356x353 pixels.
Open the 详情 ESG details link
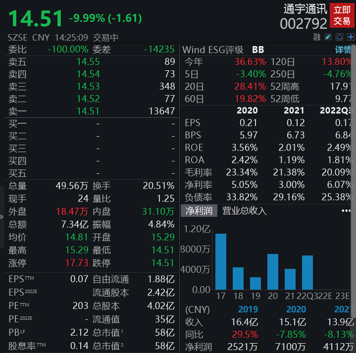coord(343,50)
